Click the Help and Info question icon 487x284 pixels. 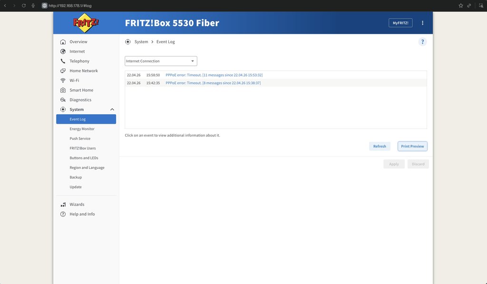pos(63,214)
